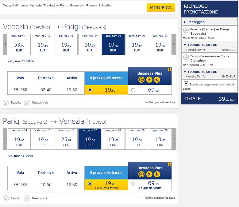The height and width of the screenshot is (207, 239).
Task: Uncheck debit card payment discount checkbox
Action: 186,83
